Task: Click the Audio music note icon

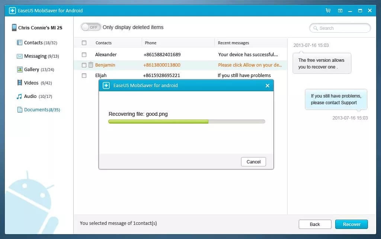Action: tap(19, 96)
